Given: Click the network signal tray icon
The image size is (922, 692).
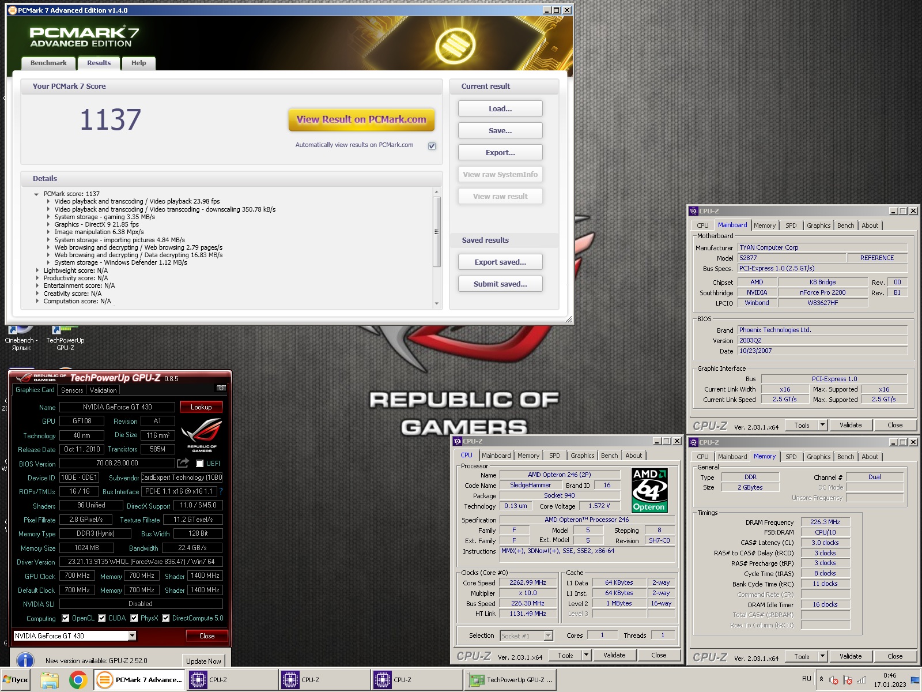Looking at the screenshot, I should point(861,680).
